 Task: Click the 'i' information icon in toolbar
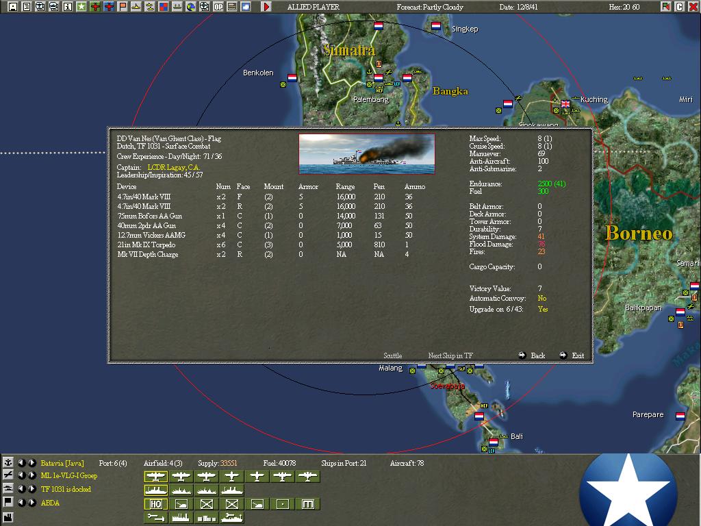[x=68, y=7]
